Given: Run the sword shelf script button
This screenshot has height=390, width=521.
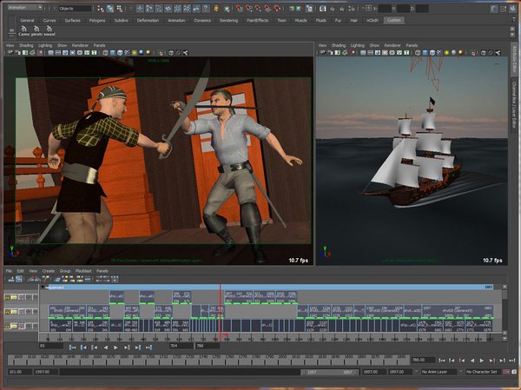Looking at the screenshot, I should tap(49, 31).
